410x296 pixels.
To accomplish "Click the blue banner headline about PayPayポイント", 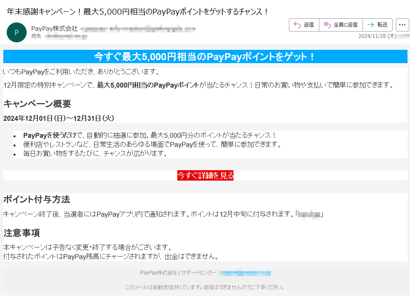I will (x=205, y=56).
